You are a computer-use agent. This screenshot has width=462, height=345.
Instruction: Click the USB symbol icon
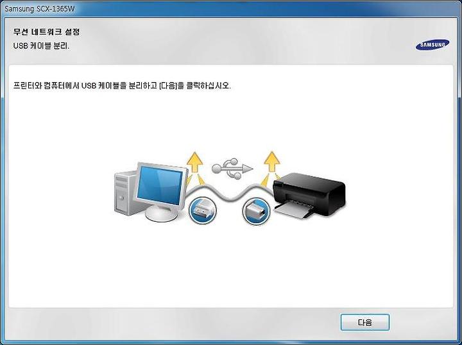pos(232,169)
